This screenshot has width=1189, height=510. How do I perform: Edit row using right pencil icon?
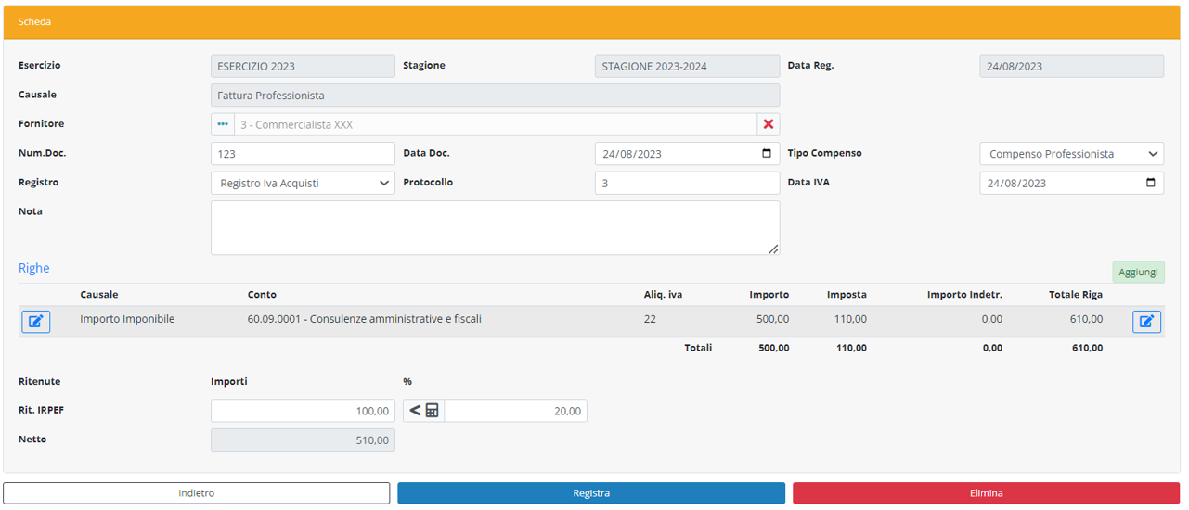point(1146,322)
